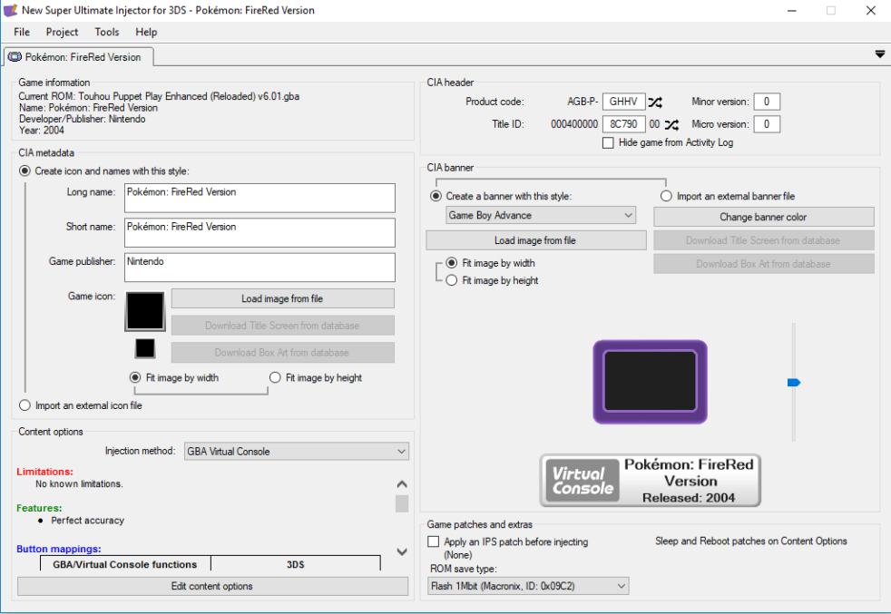This screenshot has height=614, width=891.
Task: Open the Project menu
Action: coord(62,32)
